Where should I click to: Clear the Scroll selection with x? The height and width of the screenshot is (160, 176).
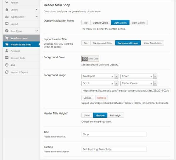[x=112, y=84]
